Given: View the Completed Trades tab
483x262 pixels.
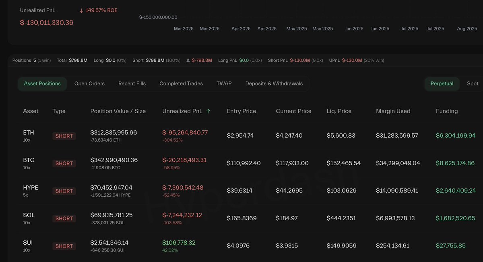Looking at the screenshot, I should click(181, 83).
